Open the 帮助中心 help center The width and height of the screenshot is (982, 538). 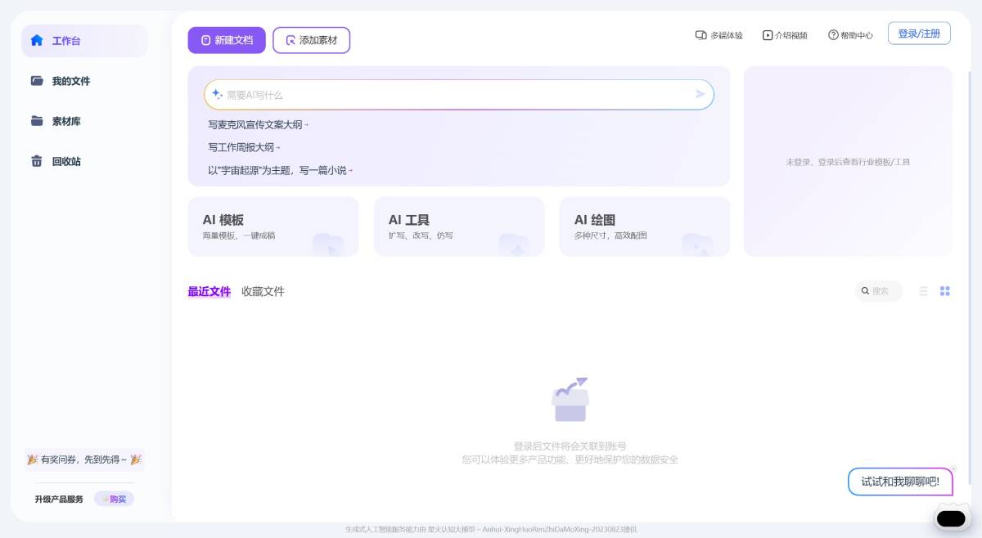[x=832, y=35]
